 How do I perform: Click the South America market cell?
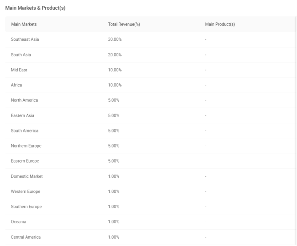click(x=25, y=131)
